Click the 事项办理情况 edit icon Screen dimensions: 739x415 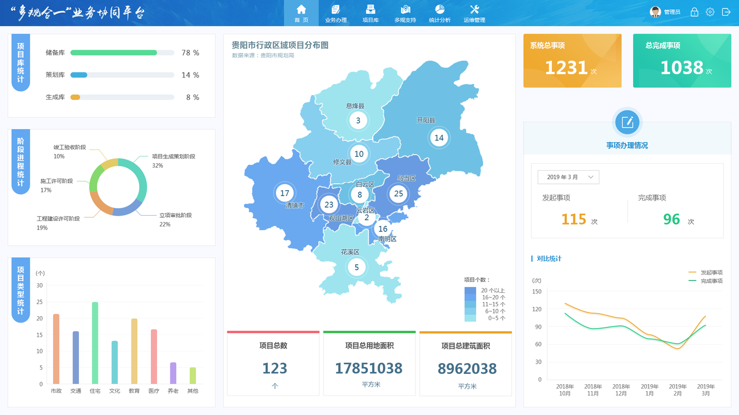pos(627,122)
